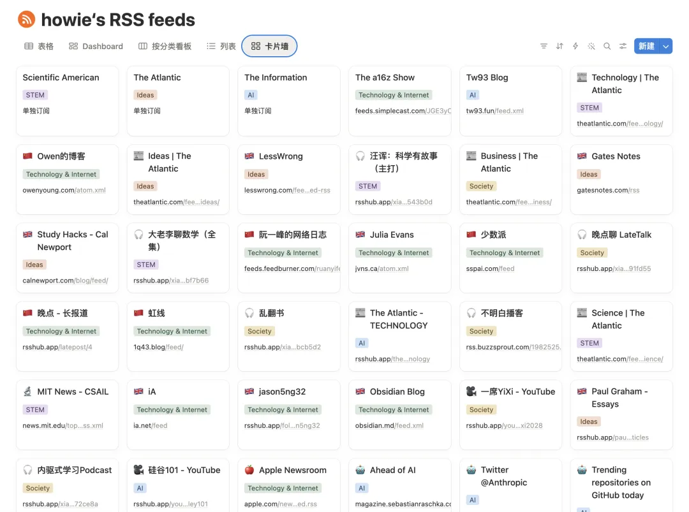Visit the obsidian.md/feed.xml link
Image resolution: width=689 pixels, height=512 pixels.
pos(389,425)
